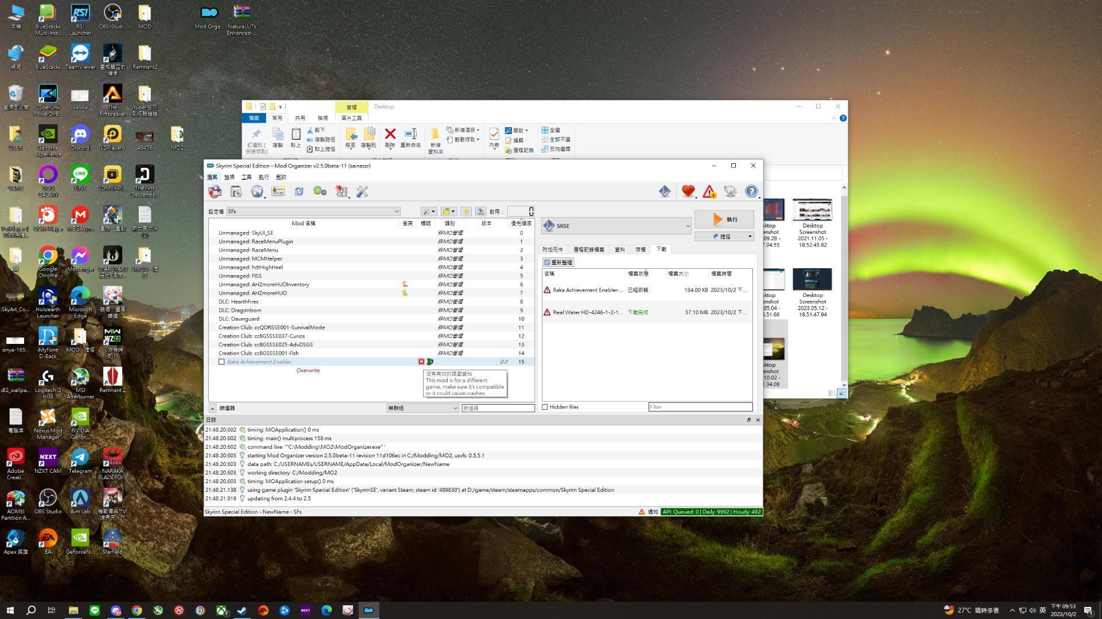The height and width of the screenshot is (619, 1102).
Task: Click the downloads Filter input field
Action: point(700,408)
